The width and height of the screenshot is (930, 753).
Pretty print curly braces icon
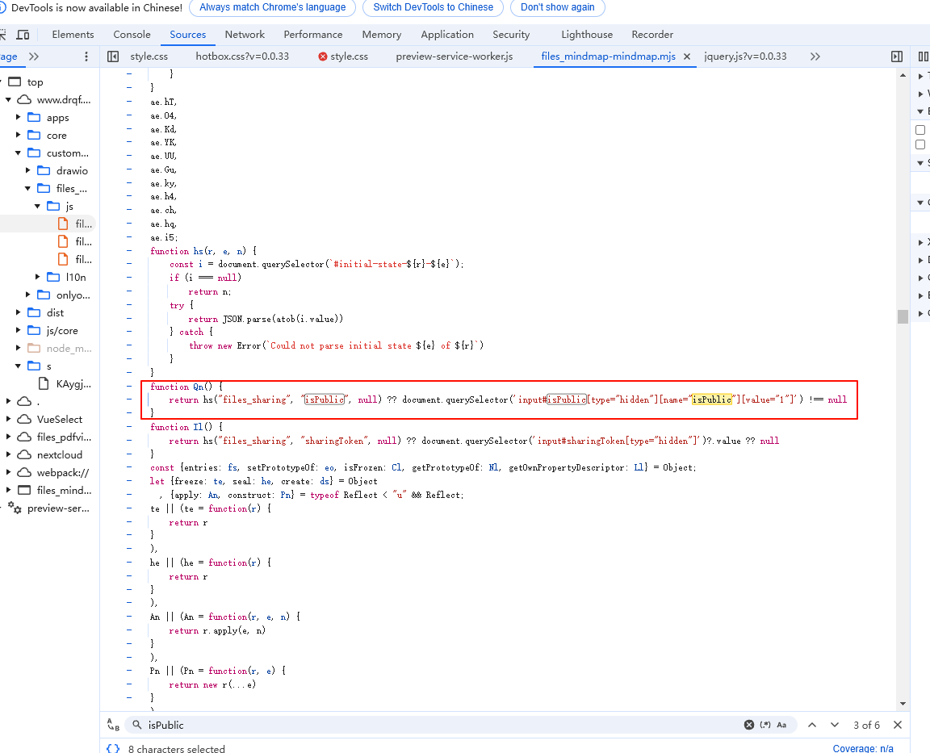(x=113, y=748)
